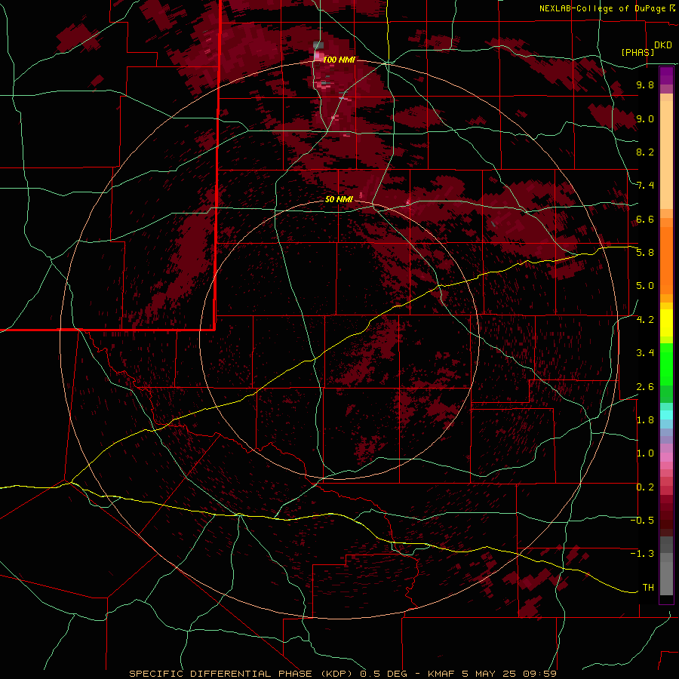Select the 5.8 scale label
Screen dimensions: 679x679
(645, 252)
